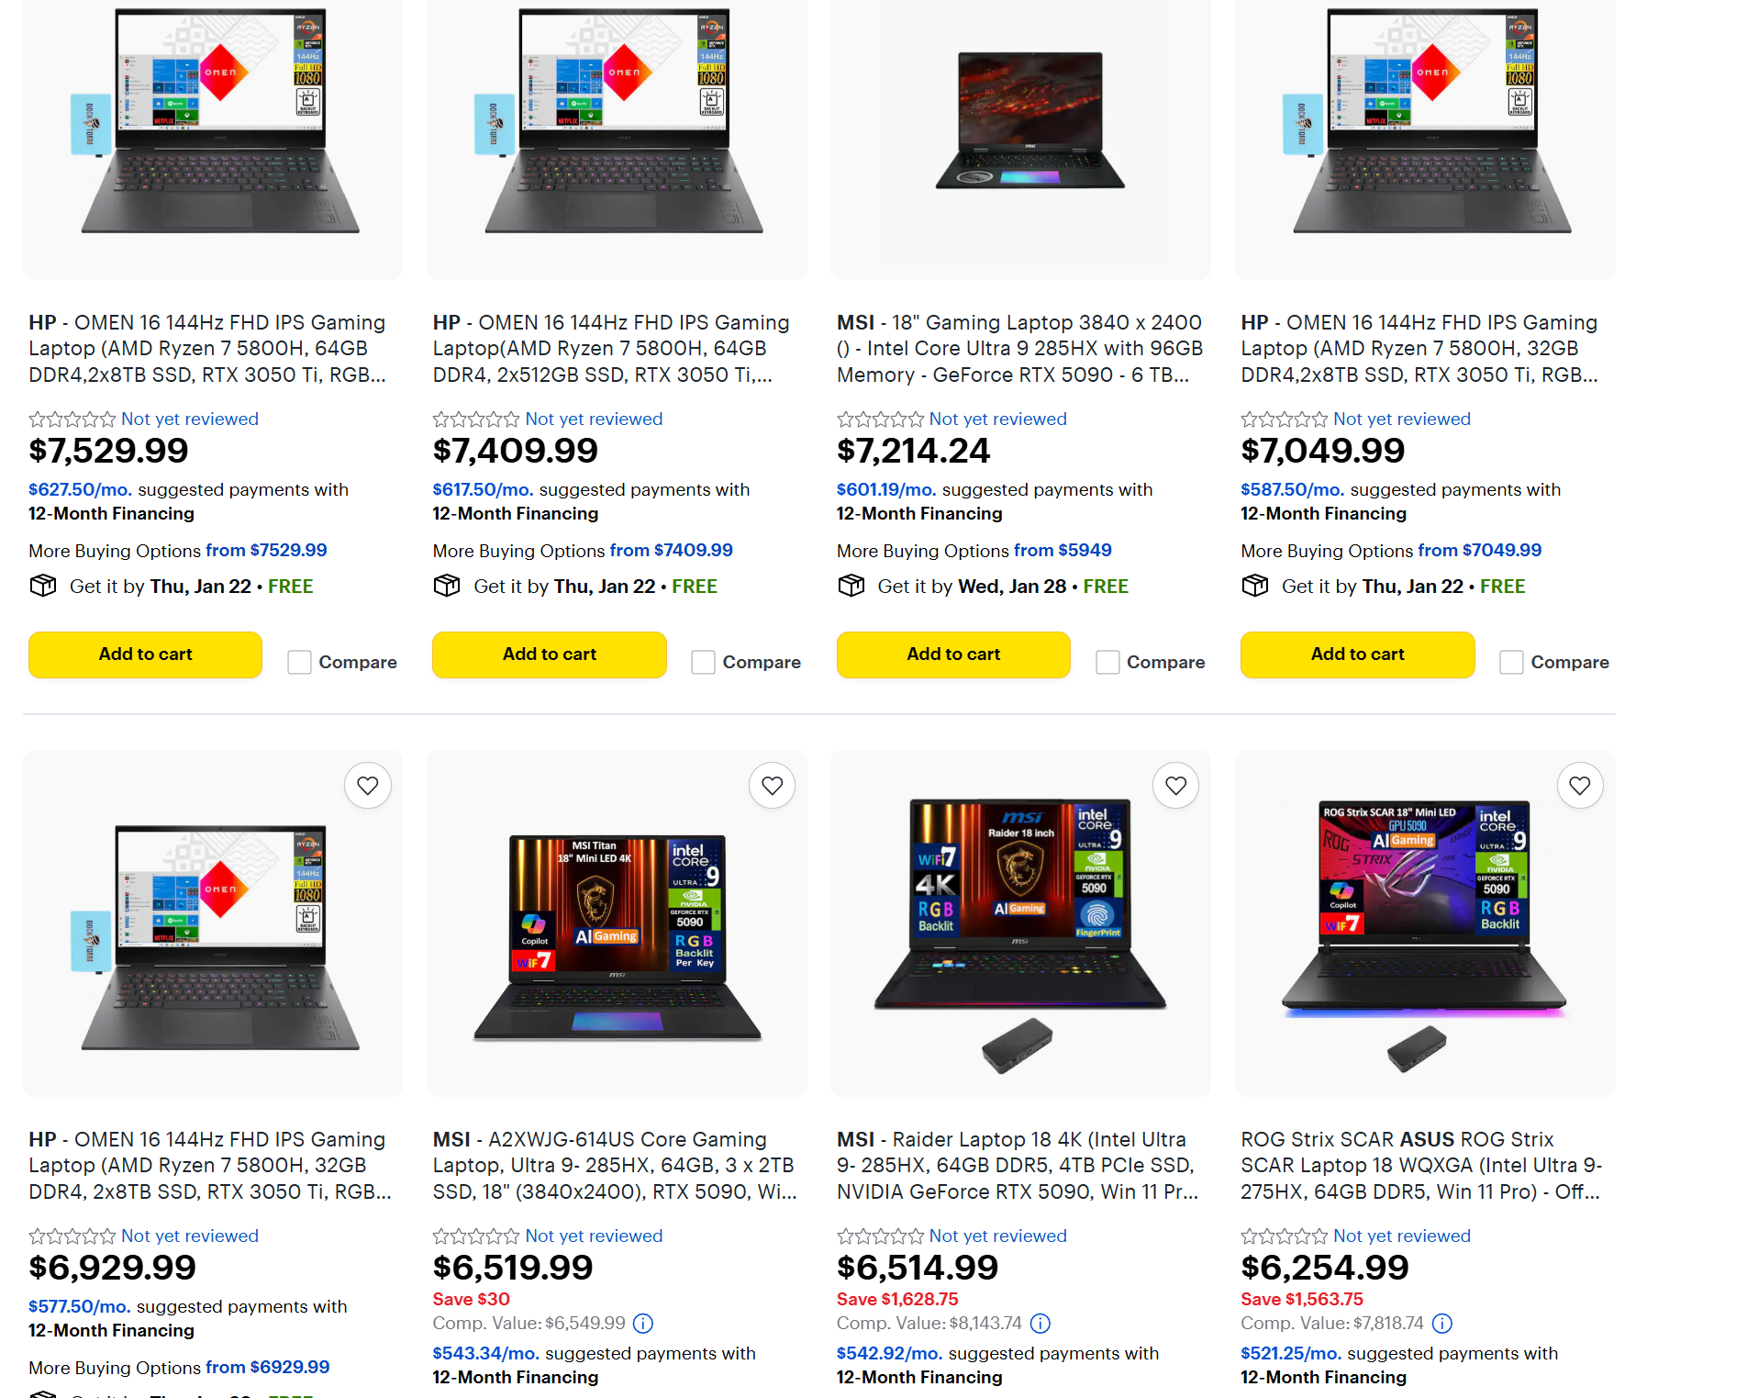Open the MSI Raider Laptop 18 4K product title
This screenshot has height=1398, width=1747.
(1018, 1166)
